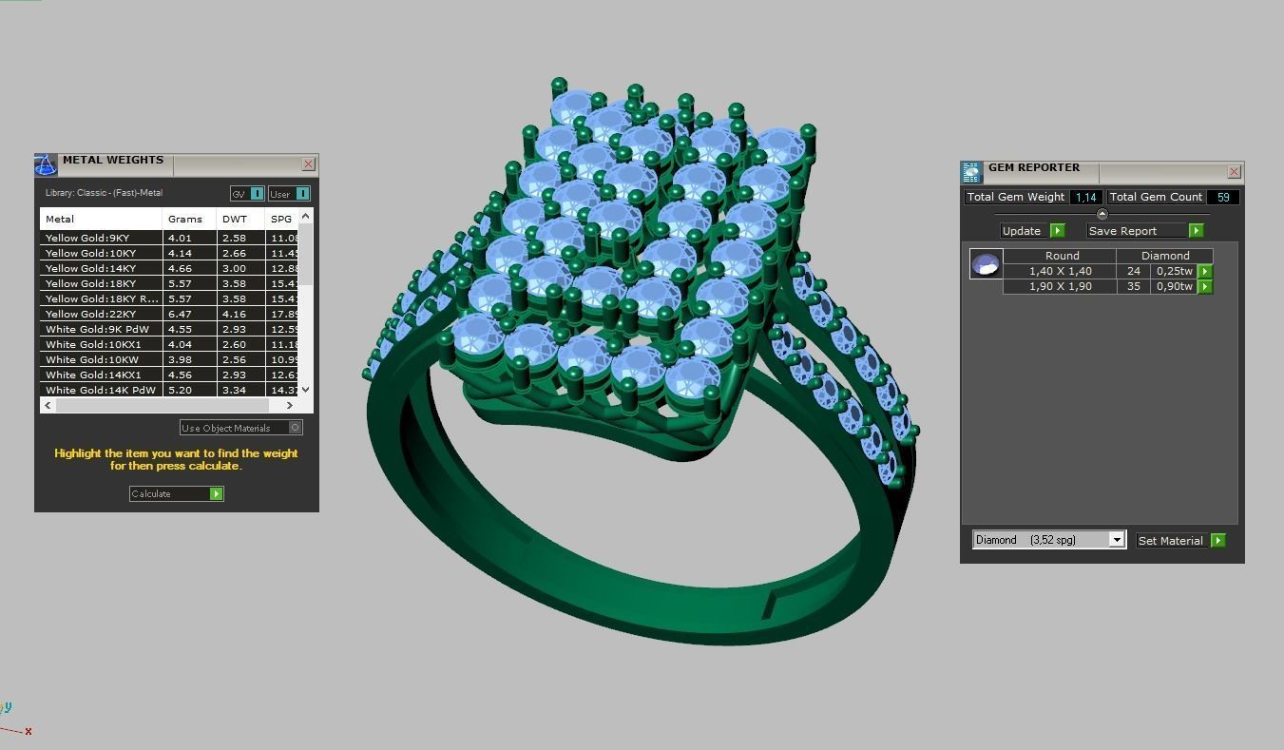The width and height of the screenshot is (1284, 750).
Task: Toggle the User switch in Metal Weights
Action: point(289,194)
